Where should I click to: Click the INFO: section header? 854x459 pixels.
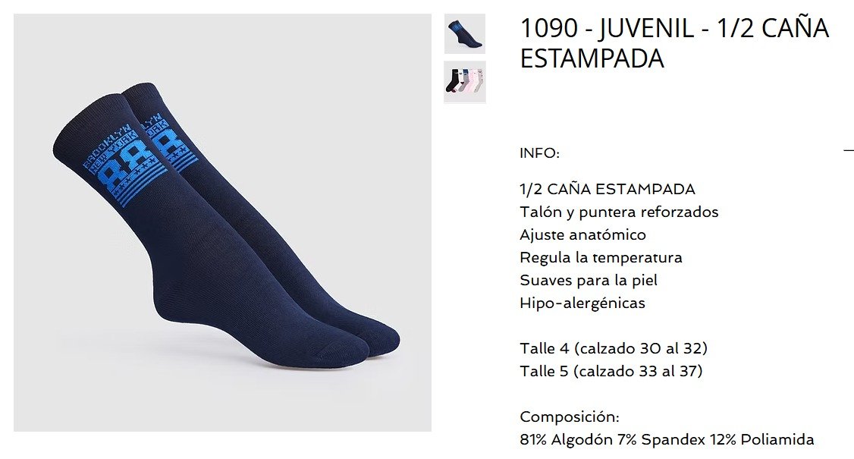(x=539, y=153)
